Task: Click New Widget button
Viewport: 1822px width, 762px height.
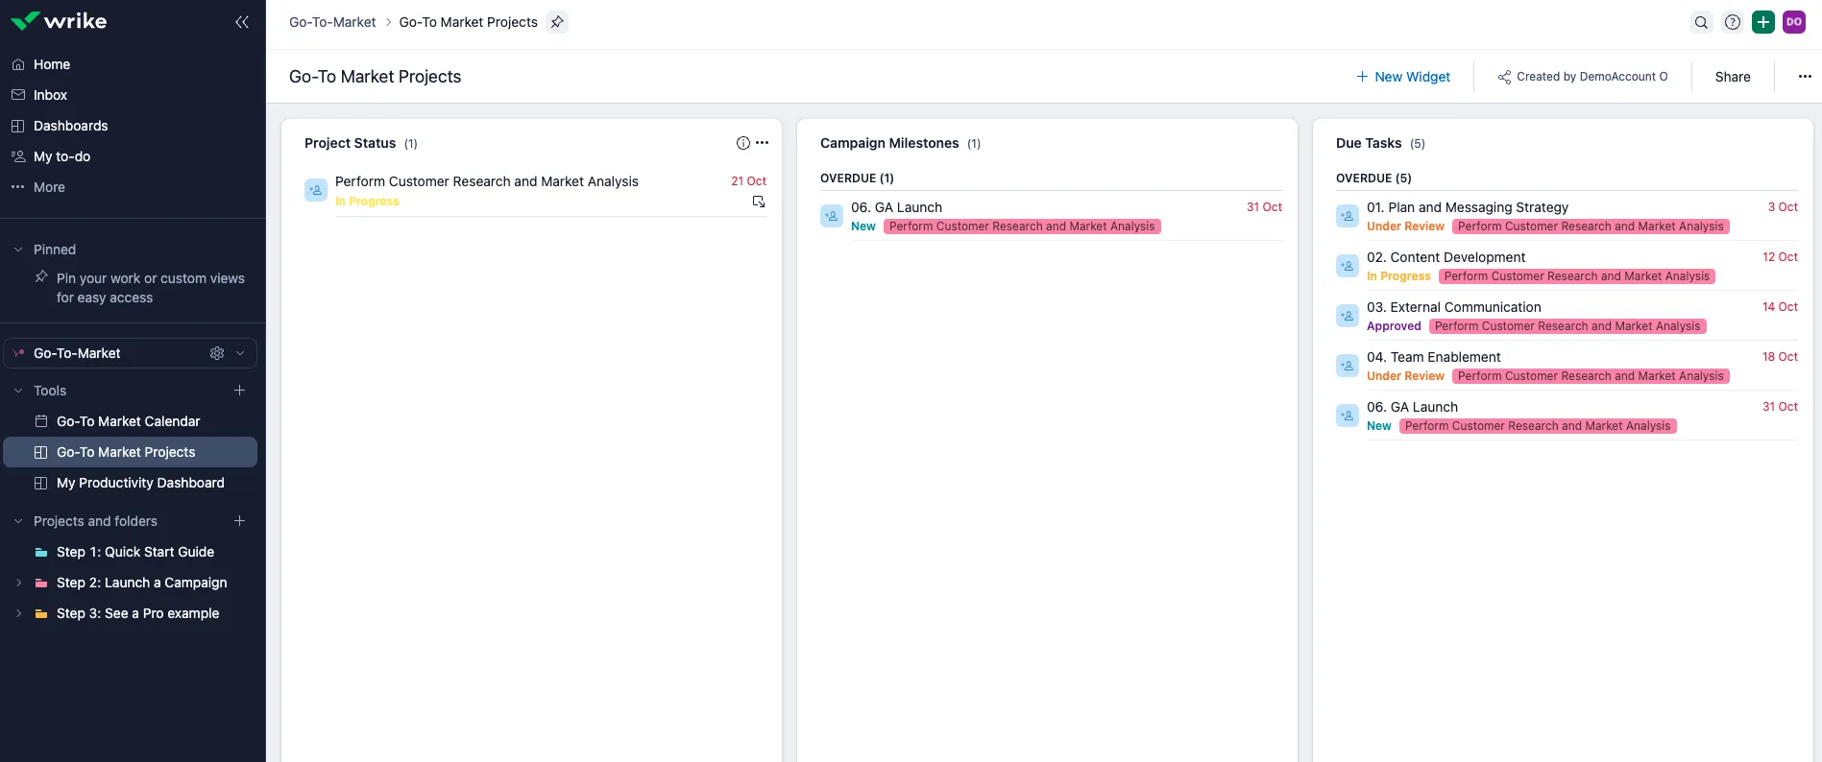Action: click(1403, 77)
